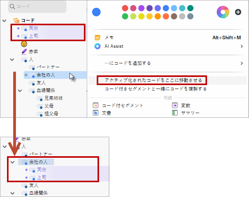The height and width of the screenshot is (197, 249).
Task: Choose アクティブ化されたコードをここに移動させる menu item
Action: 153,80
